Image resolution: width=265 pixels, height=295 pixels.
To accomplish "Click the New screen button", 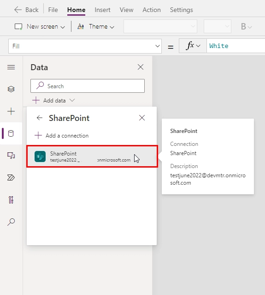I will point(40,26).
